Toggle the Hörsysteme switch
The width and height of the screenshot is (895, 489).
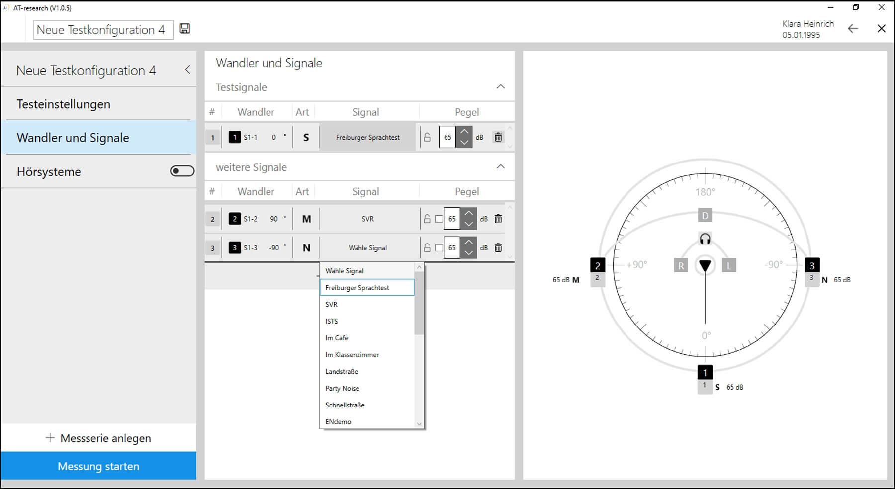tap(182, 171)
